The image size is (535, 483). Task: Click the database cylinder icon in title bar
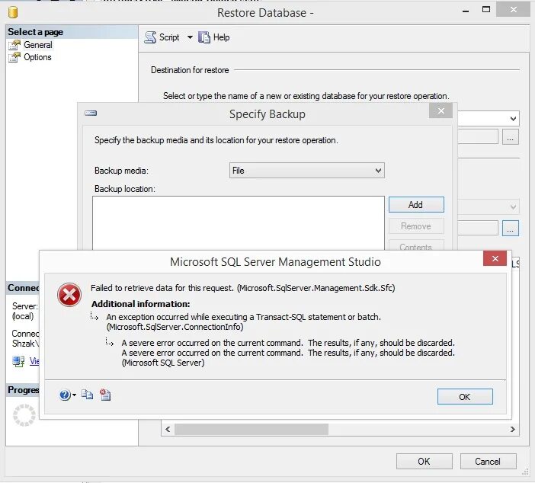13,12
